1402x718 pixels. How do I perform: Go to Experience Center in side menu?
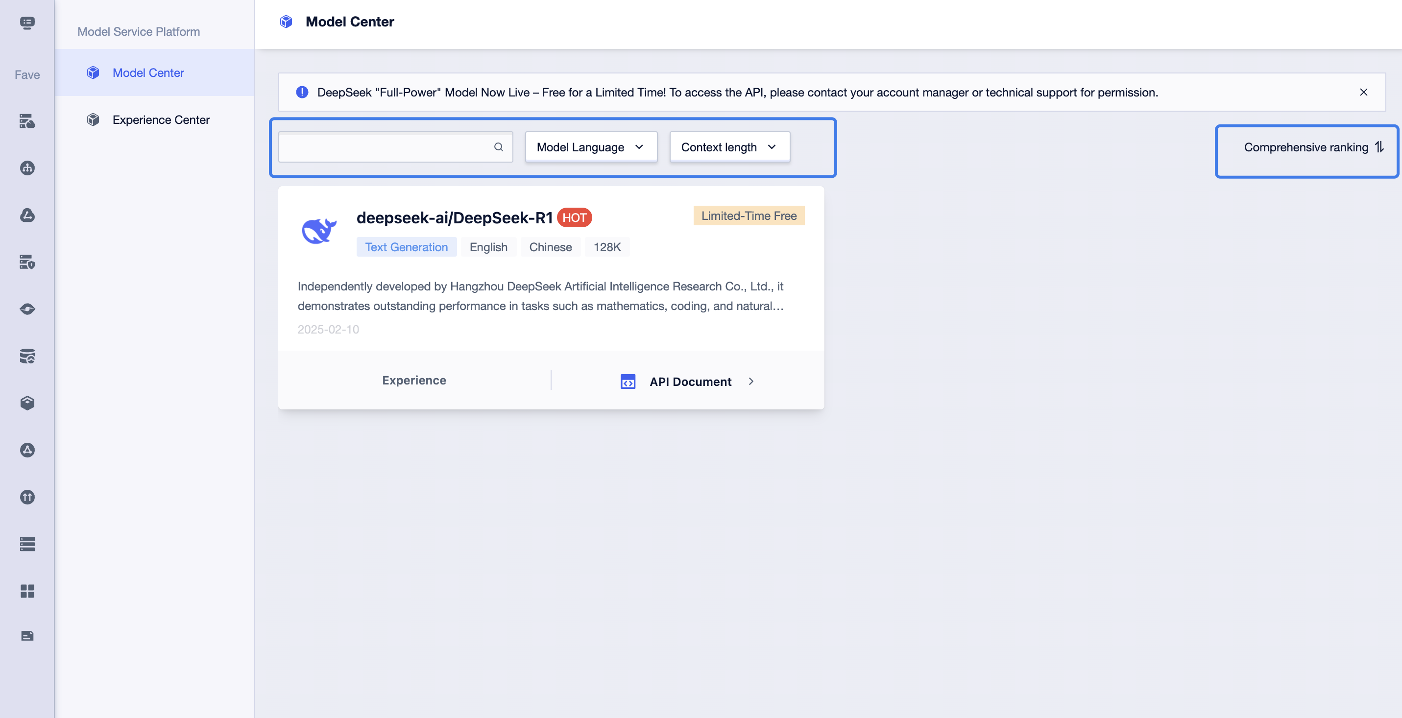(154, 120)
